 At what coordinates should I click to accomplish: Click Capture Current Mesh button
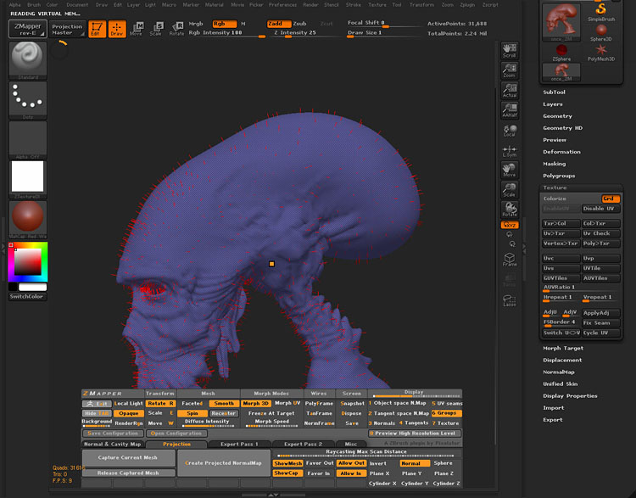[x=128, y=457]
